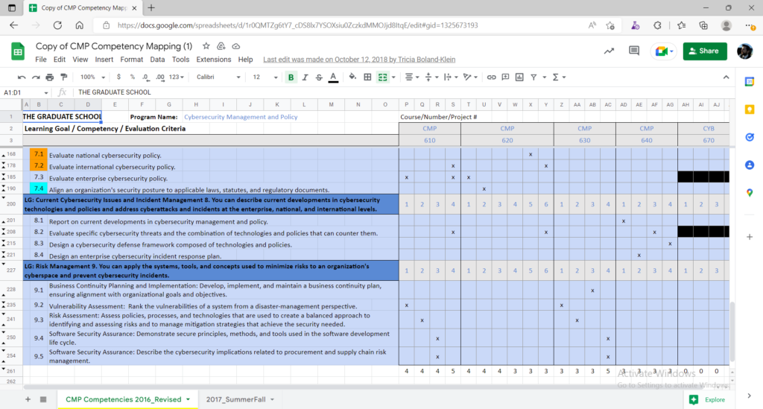This screenshot has width=763, height=409.
Task: Open the zoom level 100% dropdown
Action: pyautogui.click(x=92, y=77)
